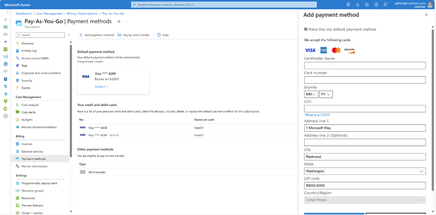The height and width of the screenshot is (215, 436).
Task: Open the State dropdown showing Washington
Action: (365, 171)
